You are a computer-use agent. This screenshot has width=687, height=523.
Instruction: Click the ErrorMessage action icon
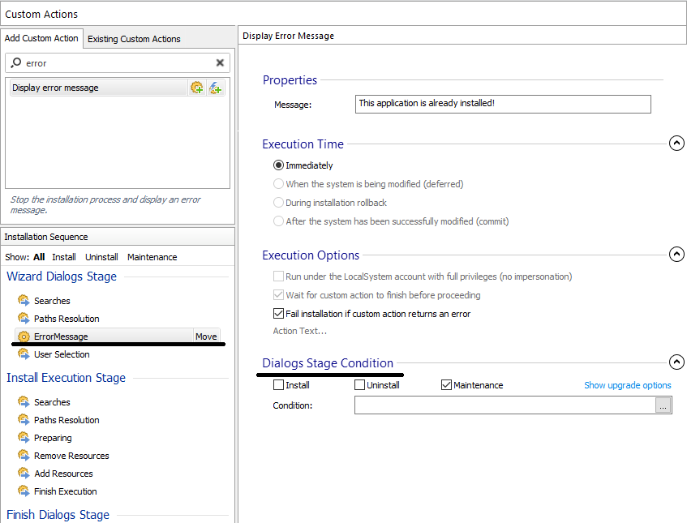coord(24,337)
